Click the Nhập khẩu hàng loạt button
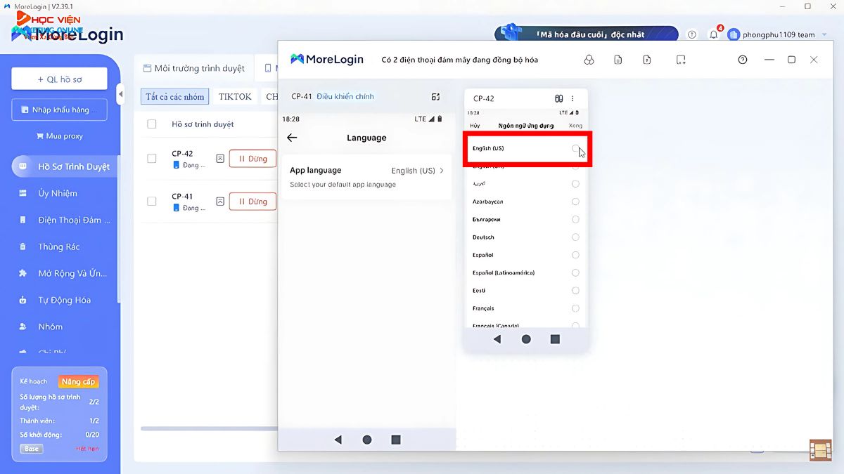Image resolution: width=844 pixels, height=474 pixels. [59, 110]
